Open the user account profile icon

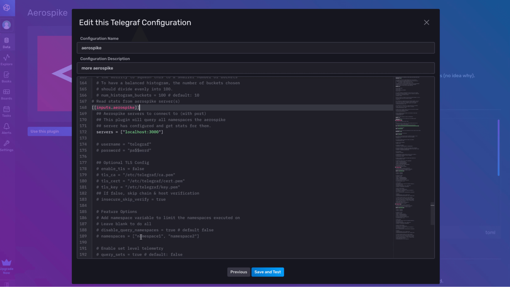pyautogui.click(x=6, y=25)
